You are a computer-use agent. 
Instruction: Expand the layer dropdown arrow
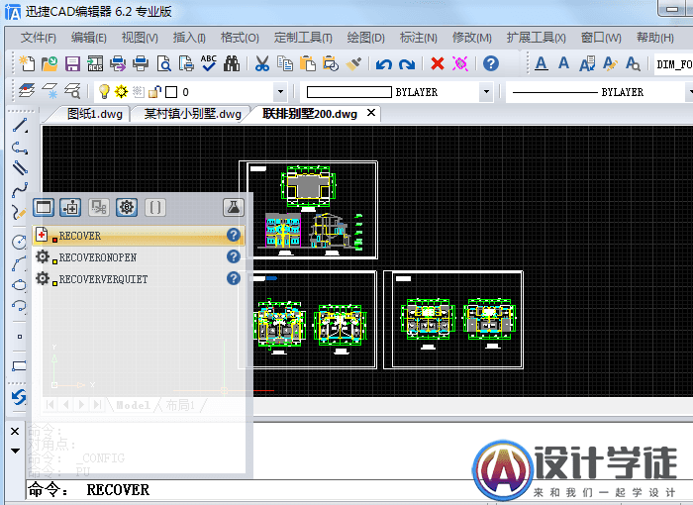(x=280, y=92)
